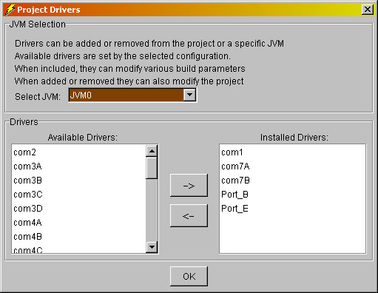Select com7A in Installed Drivers

coord(292,166)
